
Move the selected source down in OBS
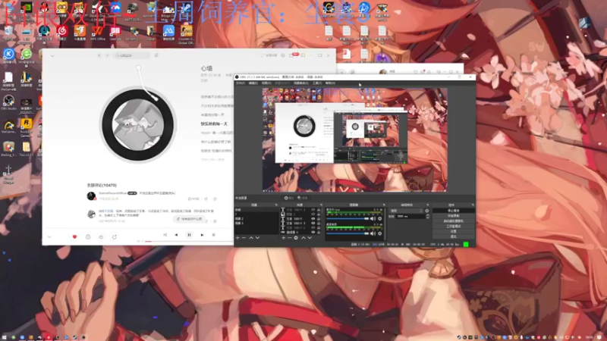click(310, 238)
